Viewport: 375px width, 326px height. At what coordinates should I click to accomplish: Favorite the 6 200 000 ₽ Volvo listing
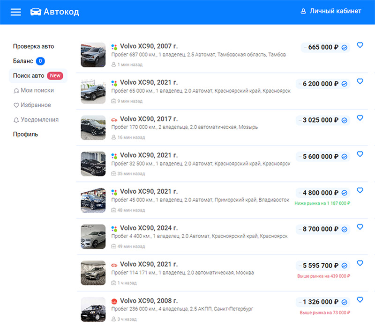(x=360, y=81)
